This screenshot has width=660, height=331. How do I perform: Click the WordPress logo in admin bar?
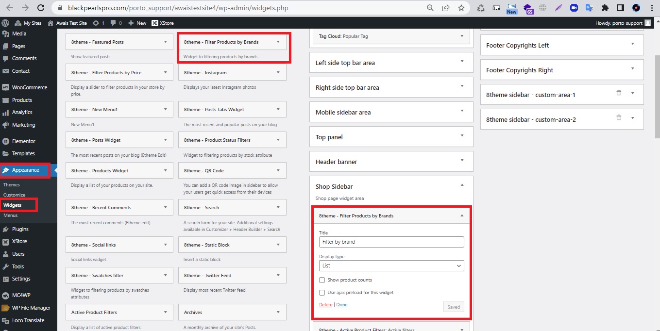(5, 23)
